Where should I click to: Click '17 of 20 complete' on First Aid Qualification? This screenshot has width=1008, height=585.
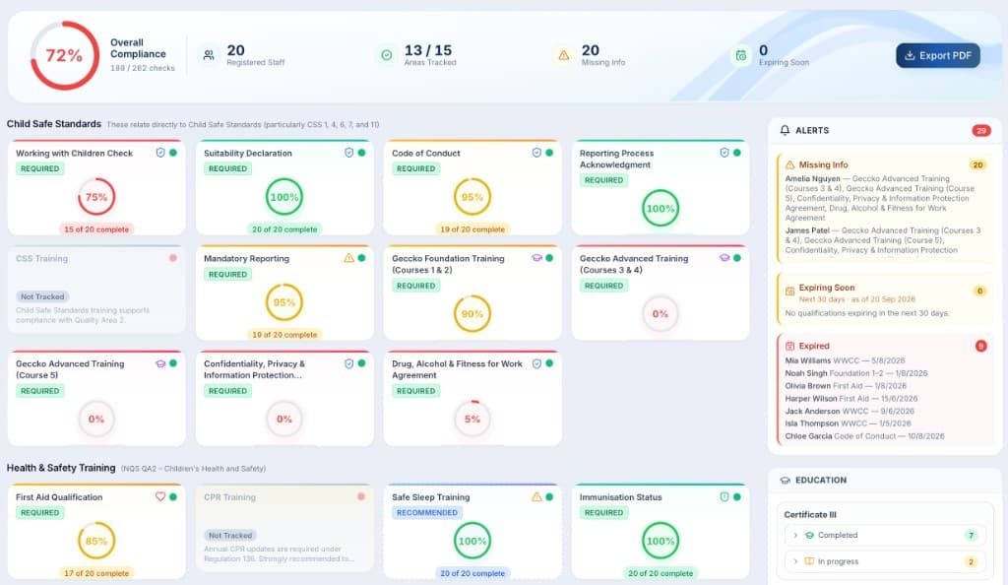pos(96,573)
